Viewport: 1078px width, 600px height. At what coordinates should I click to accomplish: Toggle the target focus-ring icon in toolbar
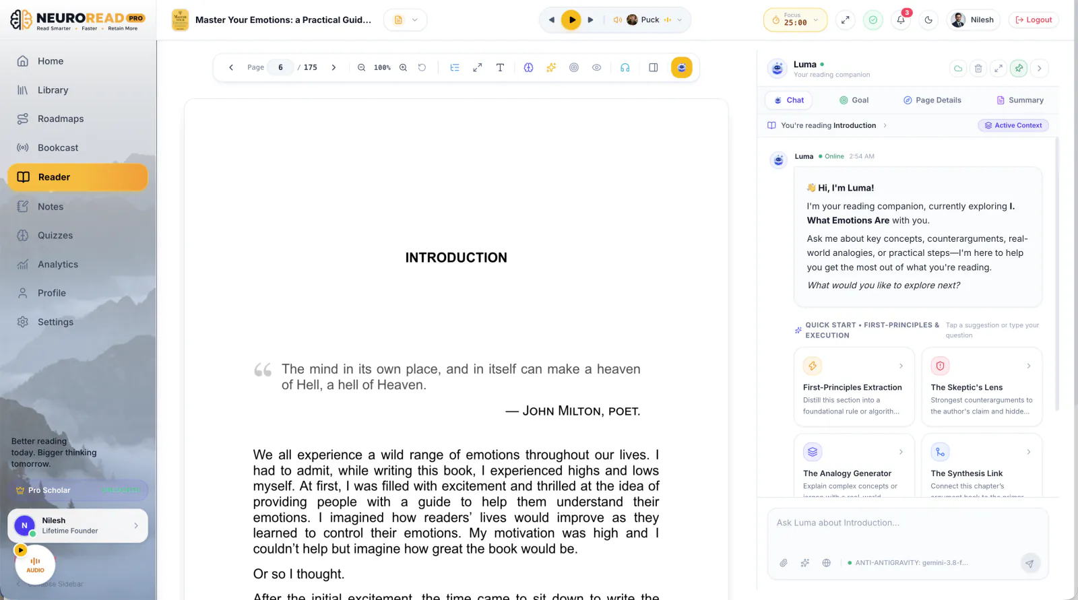point(574,67)
